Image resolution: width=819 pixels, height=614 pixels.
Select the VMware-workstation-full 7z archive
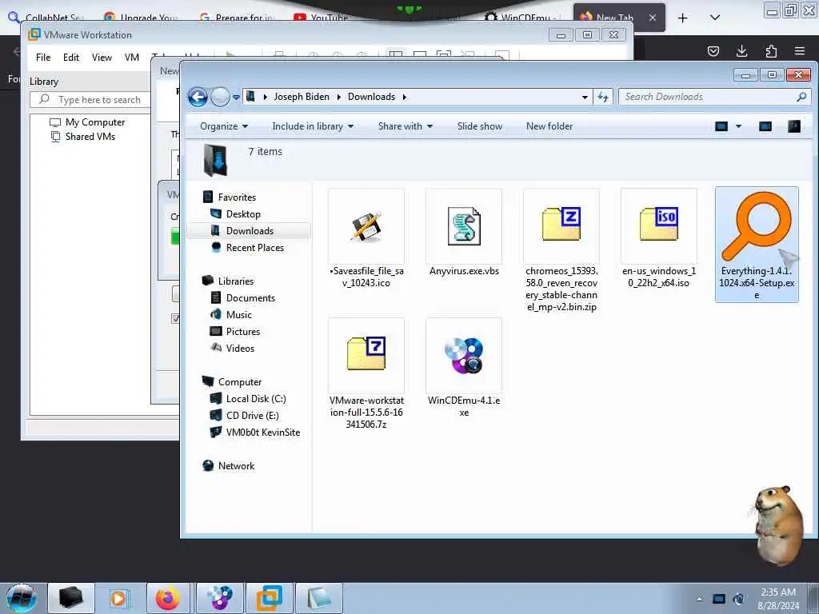click(366, 374)
